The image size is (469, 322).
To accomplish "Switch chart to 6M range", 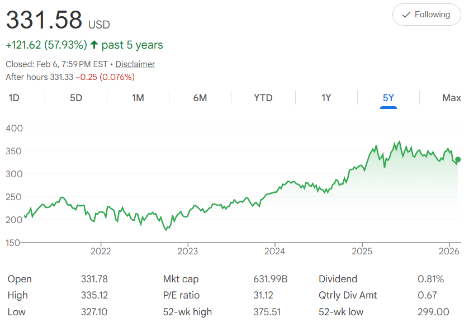I will [x=200, y=98].
